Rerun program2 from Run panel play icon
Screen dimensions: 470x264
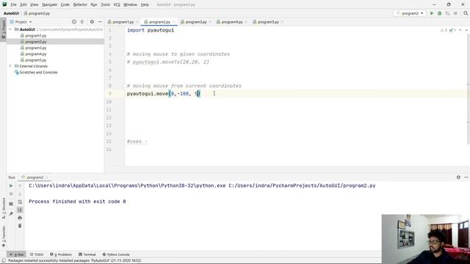pos(11,186)
